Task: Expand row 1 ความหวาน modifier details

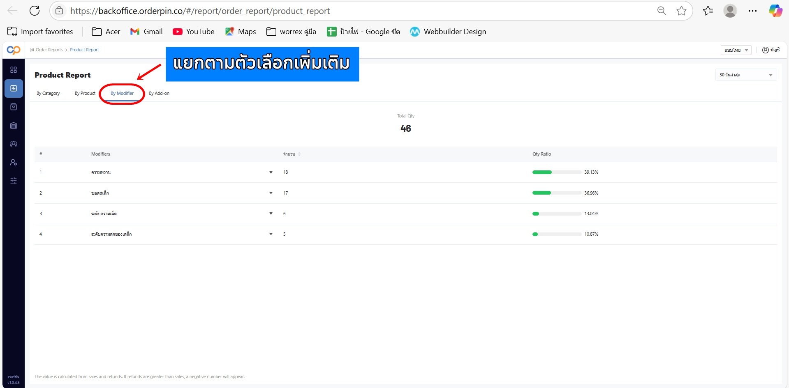Action: 271,172
